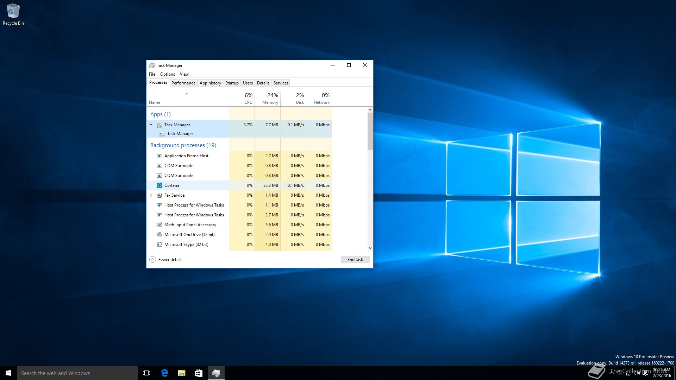This screenshot has width=676, height=380.
Task: Expand the Fax Service process group
Action: 151,195
